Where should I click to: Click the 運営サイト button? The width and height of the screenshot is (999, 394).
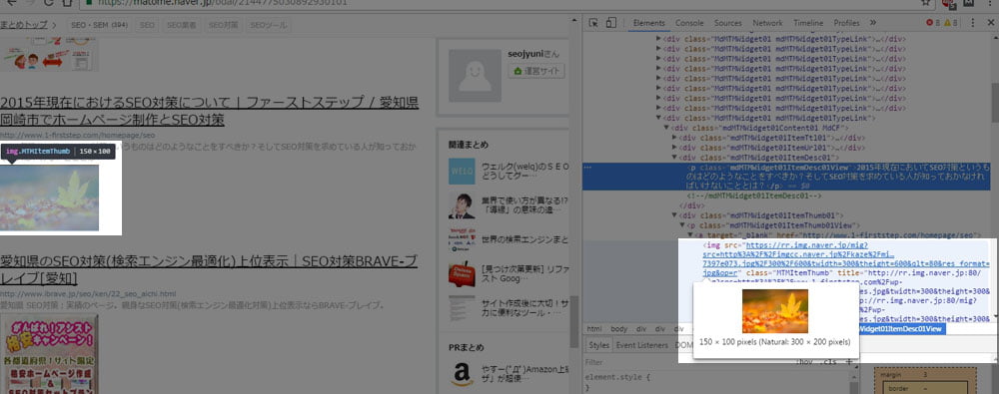535,71
